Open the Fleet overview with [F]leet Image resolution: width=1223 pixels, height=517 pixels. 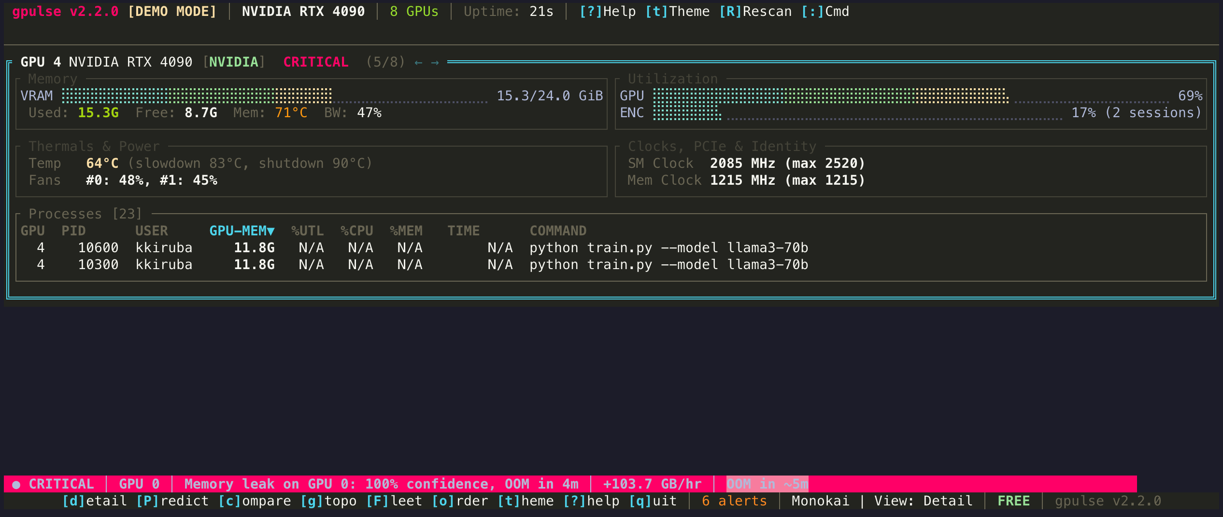396,501
